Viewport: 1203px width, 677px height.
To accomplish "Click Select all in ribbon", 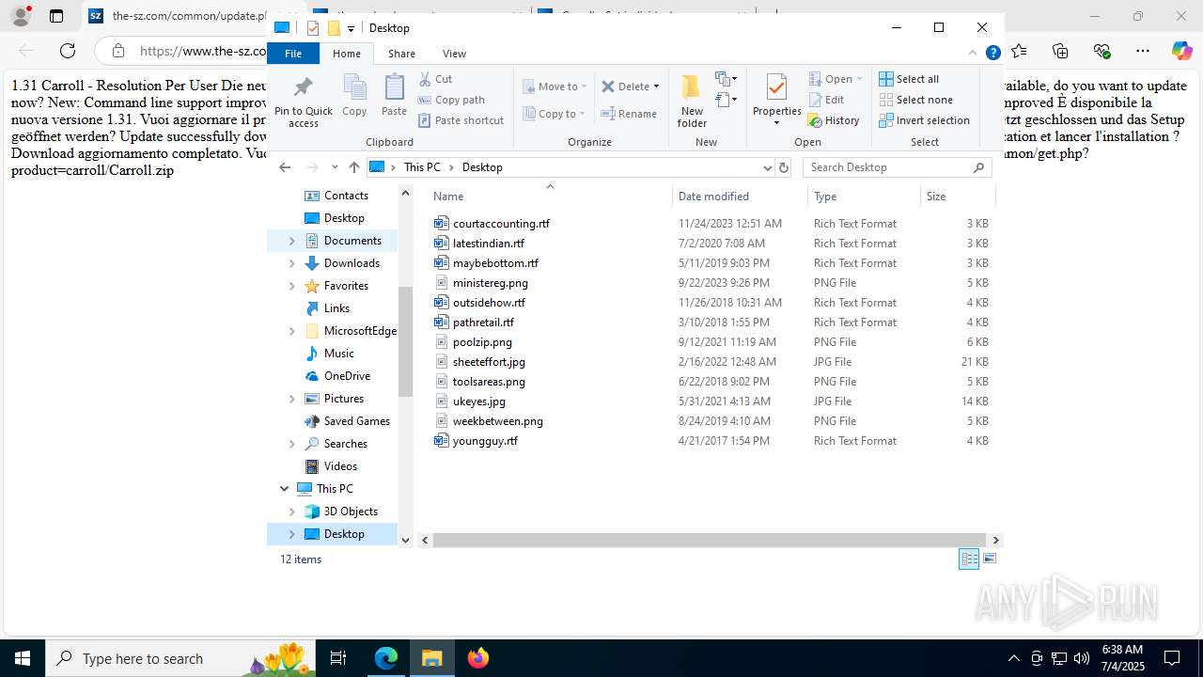I will (x=909, y=79).
